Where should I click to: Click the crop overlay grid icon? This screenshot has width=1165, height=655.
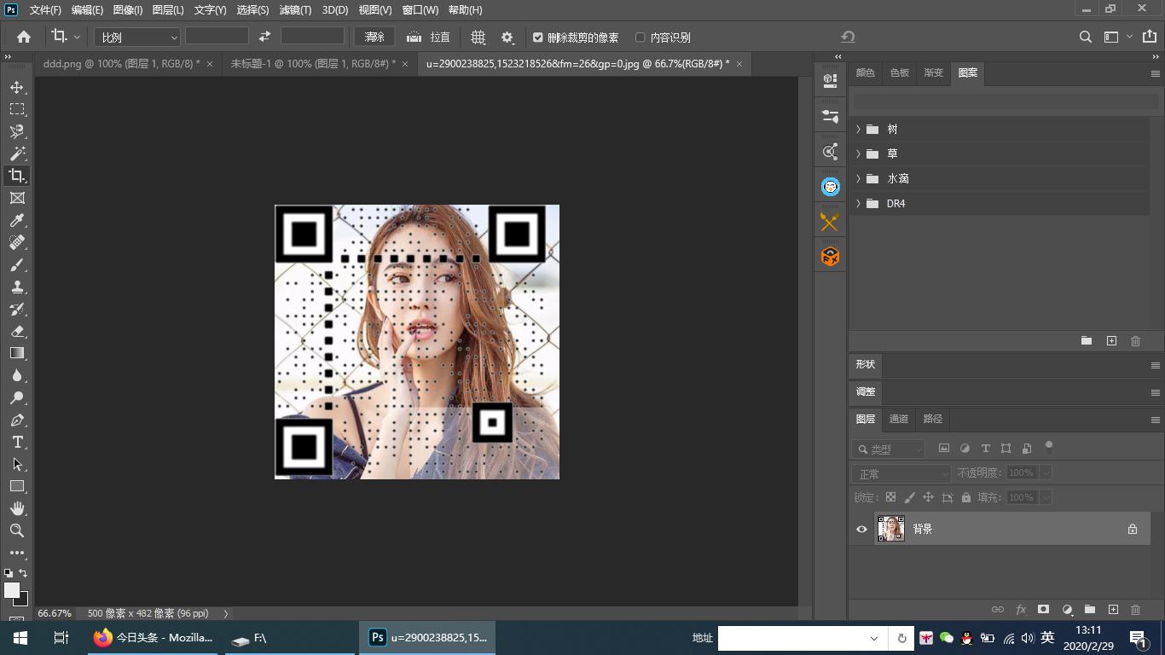pos(478,38)
